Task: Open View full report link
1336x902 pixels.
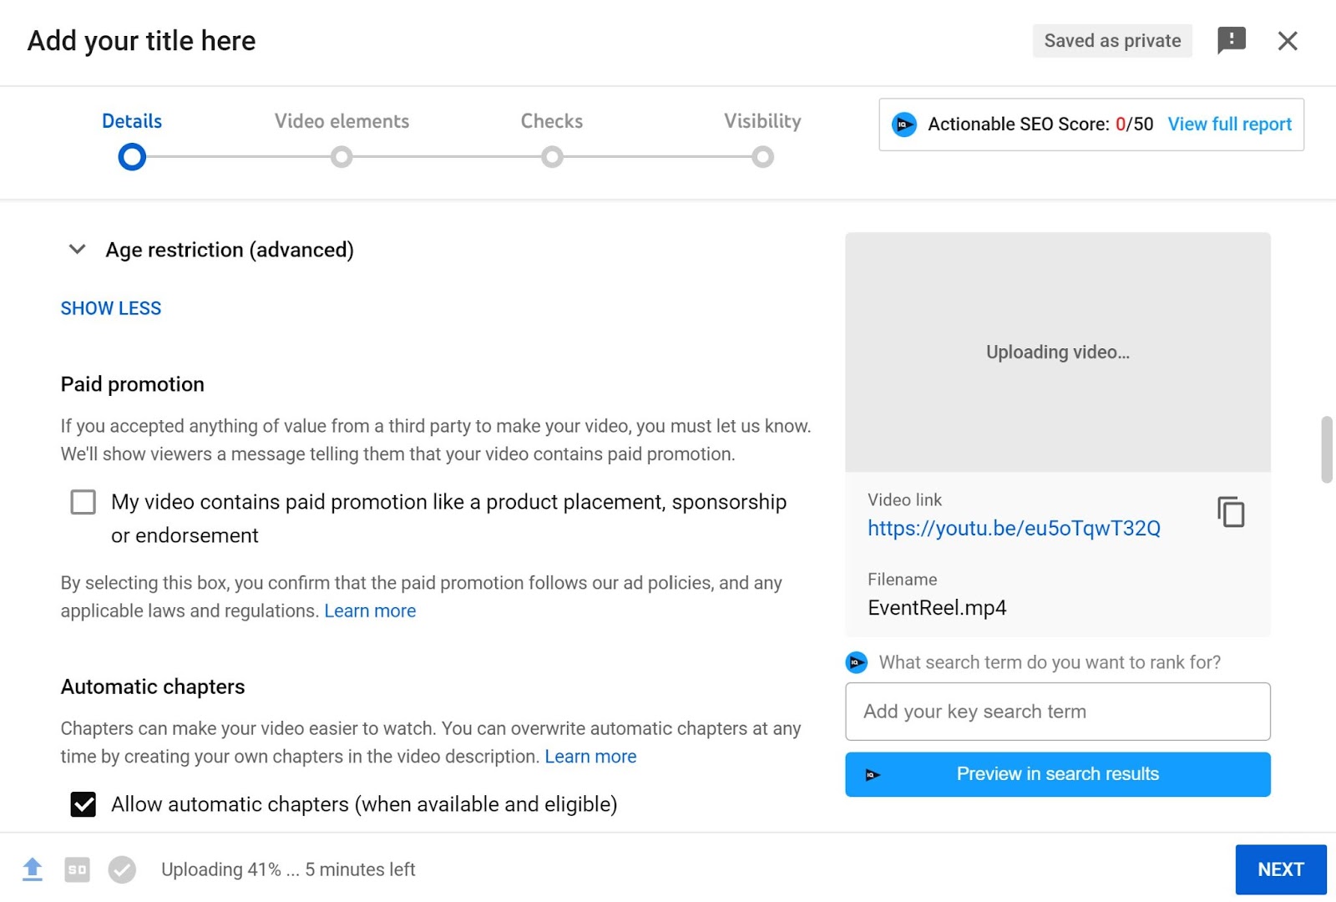Action: 1229,124
